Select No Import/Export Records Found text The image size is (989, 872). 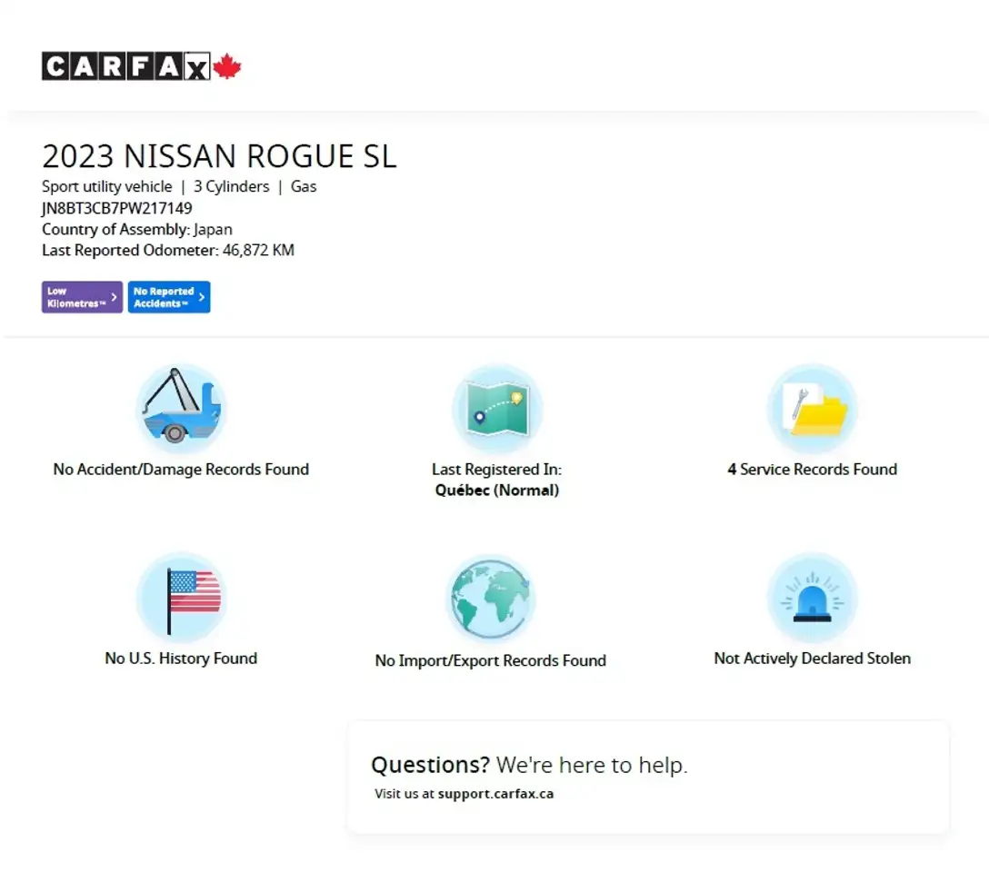point(491,660)
